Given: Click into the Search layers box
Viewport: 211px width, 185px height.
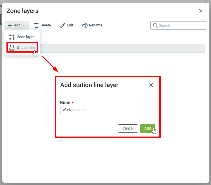Looking at the screenshot, I should [x=181, y=25].
